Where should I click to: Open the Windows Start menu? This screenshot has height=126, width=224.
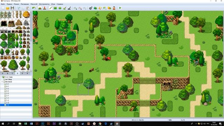pyautogui.click(x=3, y=124)
